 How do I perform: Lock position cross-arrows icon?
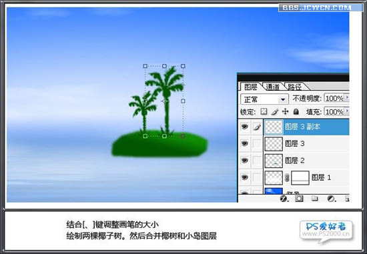[x=286, y=111]
